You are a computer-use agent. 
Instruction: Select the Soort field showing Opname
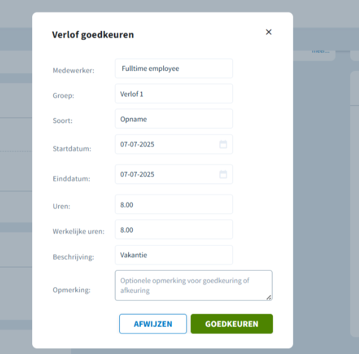click(174, 119)
